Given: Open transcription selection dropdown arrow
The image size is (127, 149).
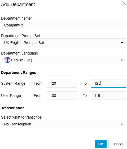Looking at the screenshot, I should (122, 124).
